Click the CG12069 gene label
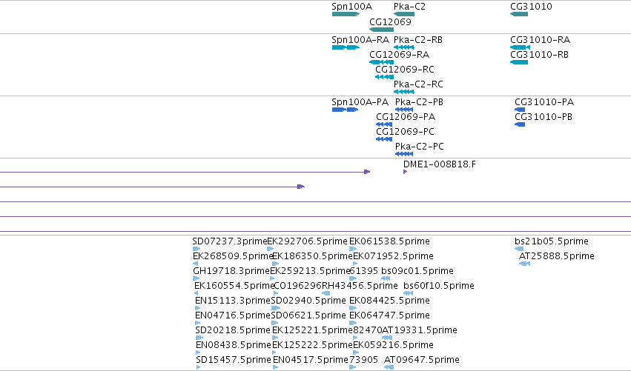Viewport: 631px width, 371px height. 390,21
